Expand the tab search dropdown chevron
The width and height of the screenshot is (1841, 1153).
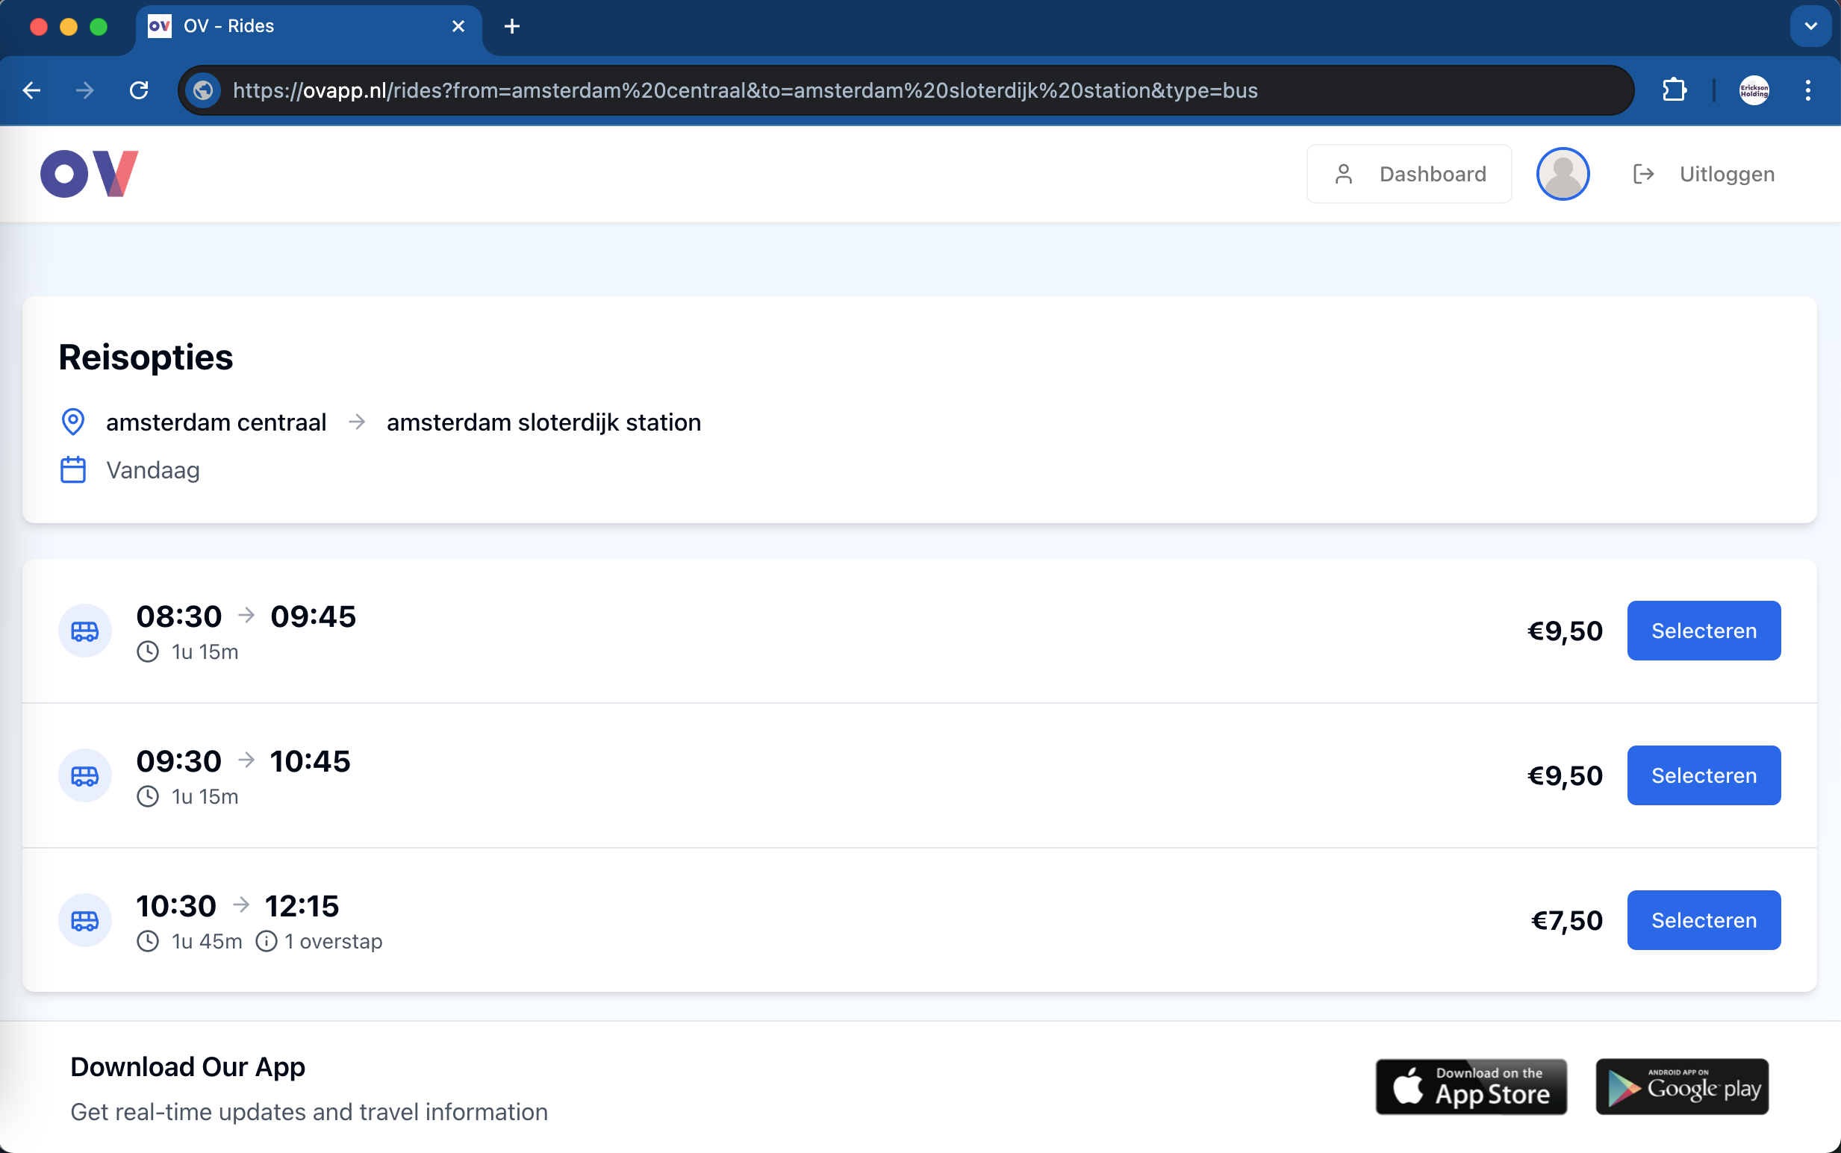pyautogui.click(x=1810, y=26)
